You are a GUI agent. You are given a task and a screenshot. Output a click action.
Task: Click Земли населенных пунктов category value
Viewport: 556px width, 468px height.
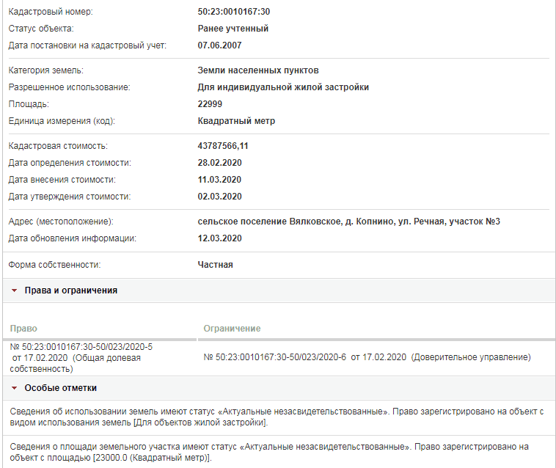click(258, 70)
